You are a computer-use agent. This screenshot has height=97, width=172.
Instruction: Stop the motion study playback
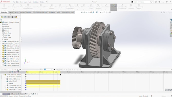tap(20, 69)
